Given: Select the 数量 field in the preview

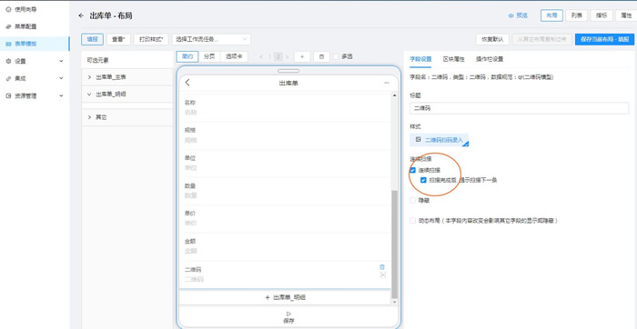Looking at the screenshot, I should (285, 191).
